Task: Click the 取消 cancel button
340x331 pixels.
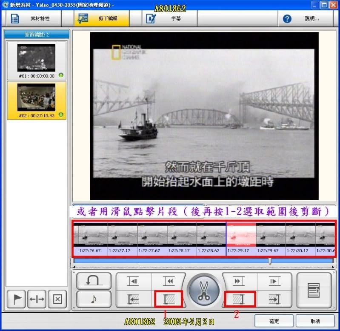Action: pos(315,321)
